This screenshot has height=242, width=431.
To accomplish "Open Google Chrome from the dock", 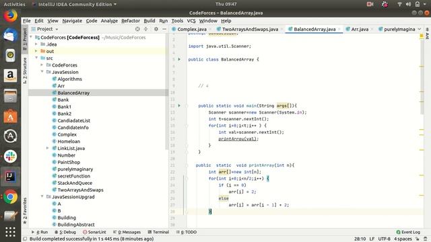I will tap(10, 197).
